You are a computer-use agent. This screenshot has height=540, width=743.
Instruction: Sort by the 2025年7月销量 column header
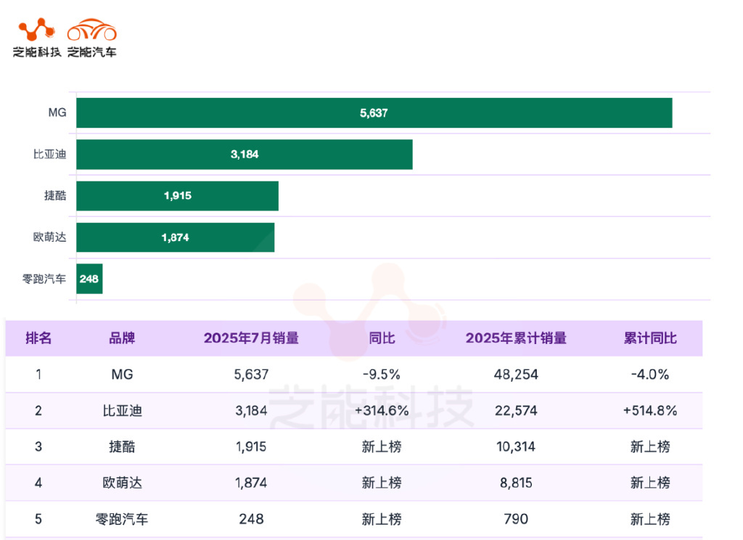[x=251, y=338]
